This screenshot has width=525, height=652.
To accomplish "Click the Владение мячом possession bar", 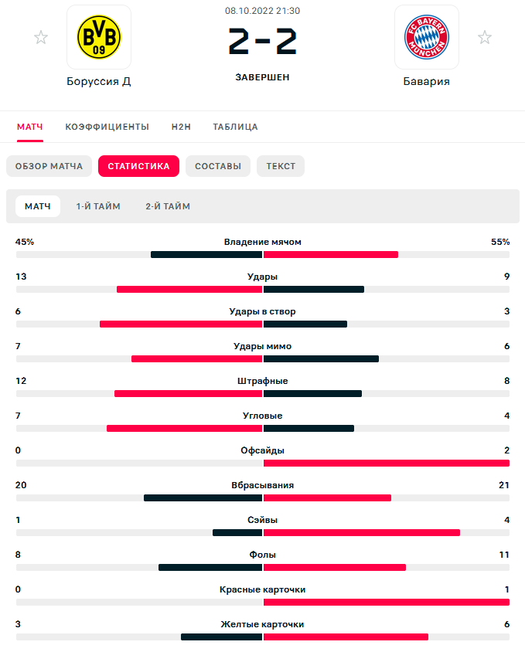I will tap(263, 254).
